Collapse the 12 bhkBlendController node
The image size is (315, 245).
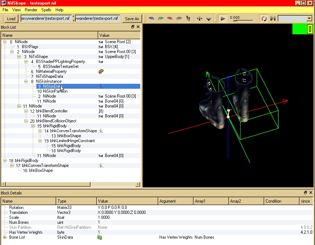pyautogui.click(x=26, y=111)
